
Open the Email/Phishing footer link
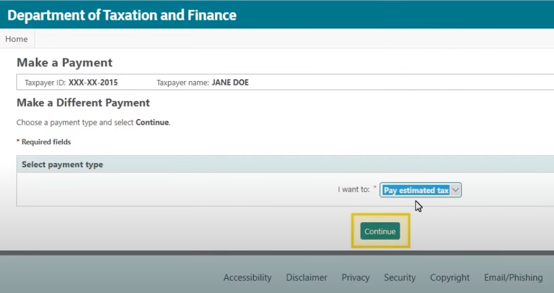coord(513,278)
